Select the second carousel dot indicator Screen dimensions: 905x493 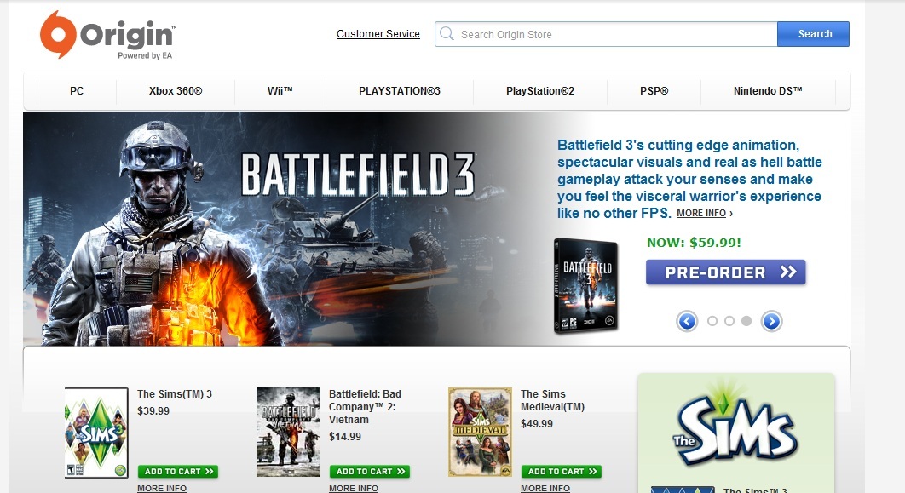point(729,321)
